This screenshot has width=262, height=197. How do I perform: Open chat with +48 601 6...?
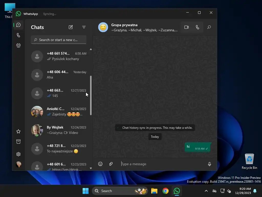click(59, 166)
